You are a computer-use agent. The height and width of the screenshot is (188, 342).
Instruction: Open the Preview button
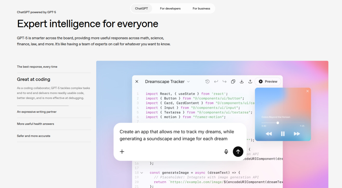(268, 81)
